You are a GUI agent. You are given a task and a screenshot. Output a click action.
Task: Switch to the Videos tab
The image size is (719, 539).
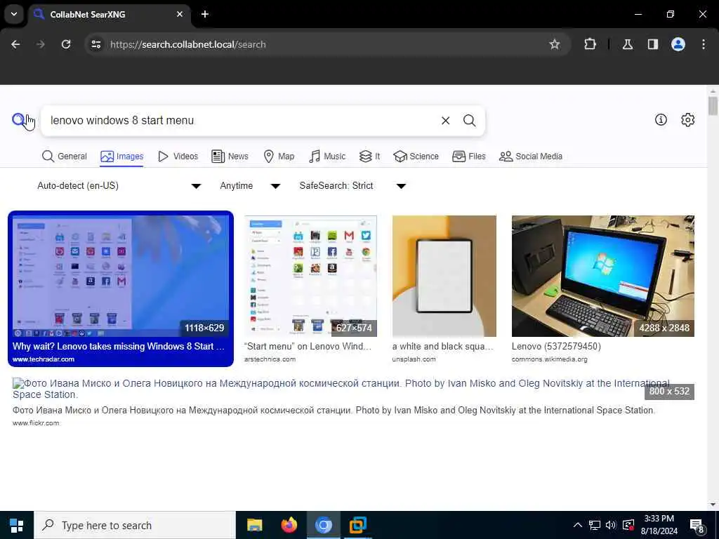[x=178, y=157]
